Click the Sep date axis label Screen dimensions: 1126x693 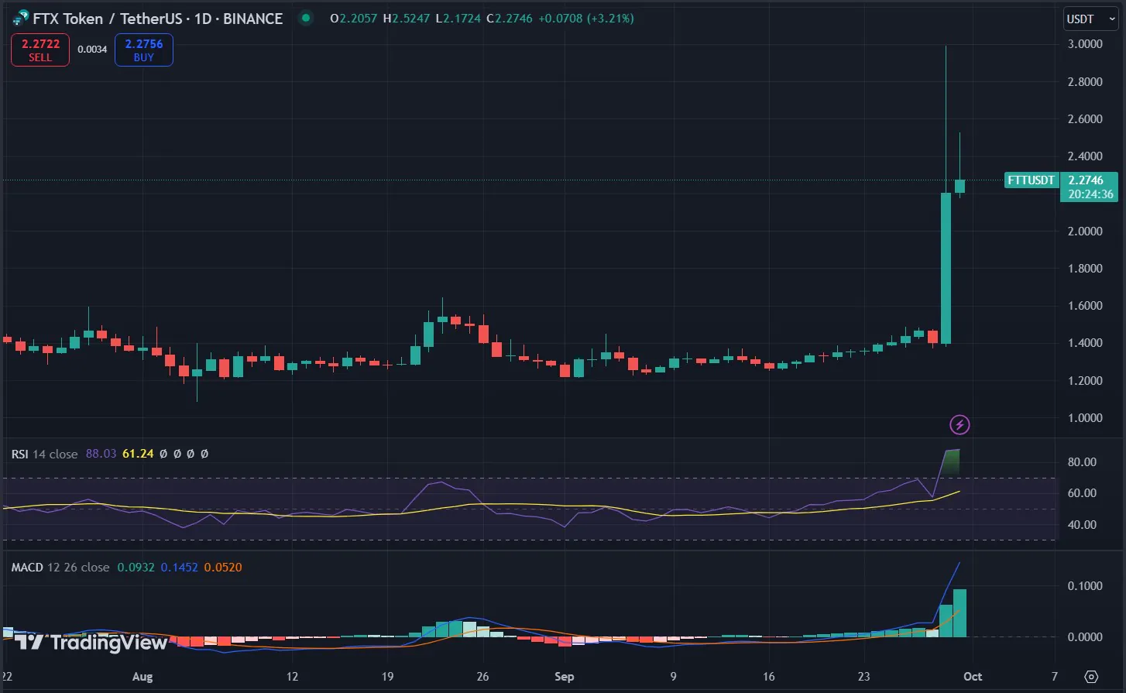tap(565, 677)
